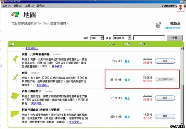Click the 230.4 MB size value
Viewport: 186px width, 129px height.
point(116,117)
